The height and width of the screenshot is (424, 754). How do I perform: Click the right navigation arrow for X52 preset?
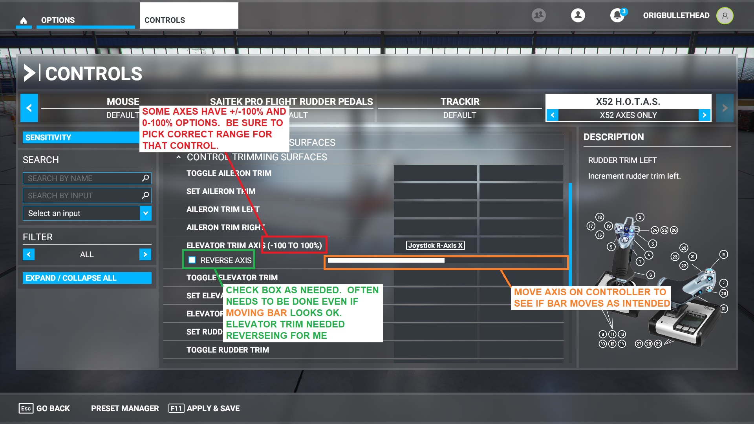coord(705,115)
